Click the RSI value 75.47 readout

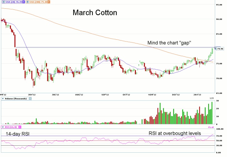point(211,127)
